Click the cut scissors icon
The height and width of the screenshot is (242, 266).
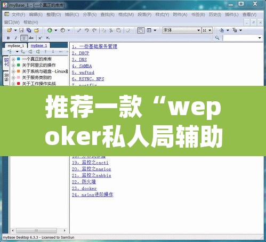111,30
